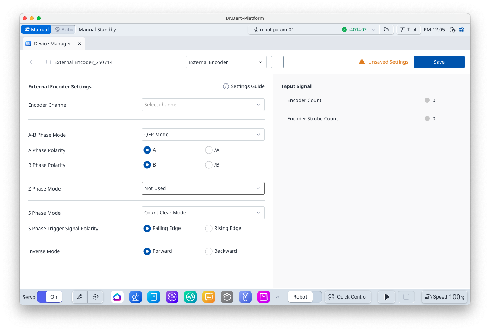490x331 pixels.
Task: Open the Encoder Channel dropdown
Action: 203,105
